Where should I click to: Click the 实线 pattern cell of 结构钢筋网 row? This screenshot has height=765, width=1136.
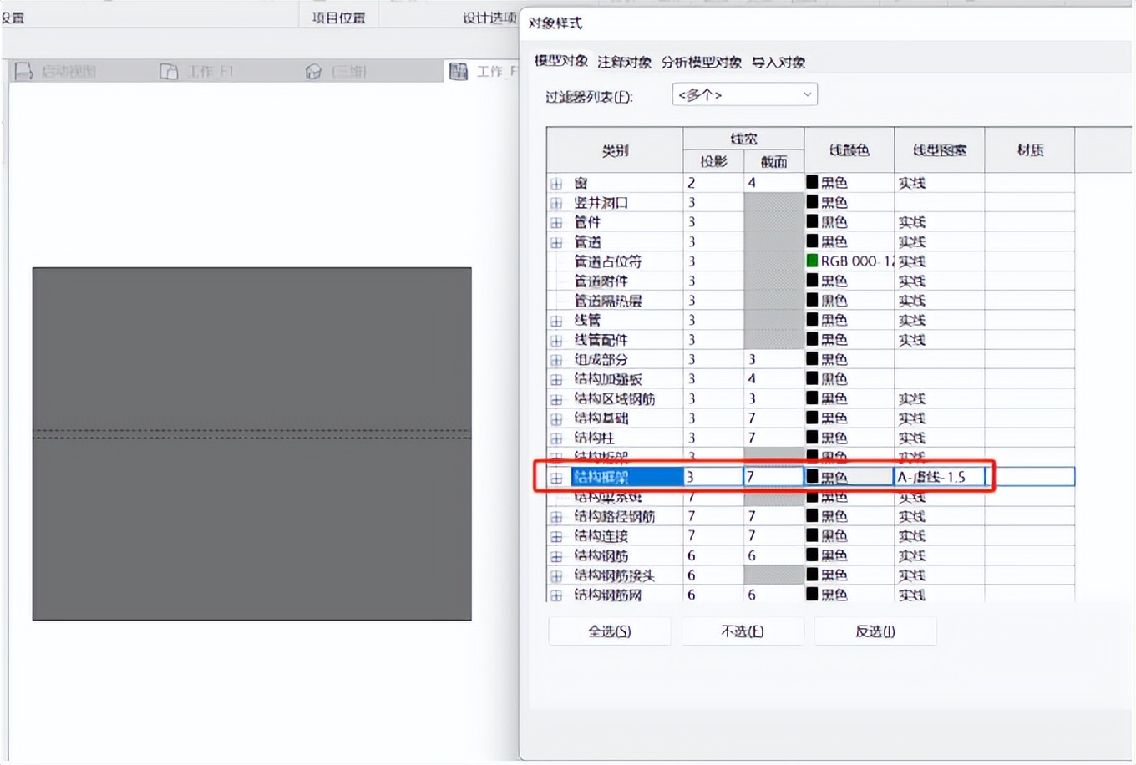940,595
